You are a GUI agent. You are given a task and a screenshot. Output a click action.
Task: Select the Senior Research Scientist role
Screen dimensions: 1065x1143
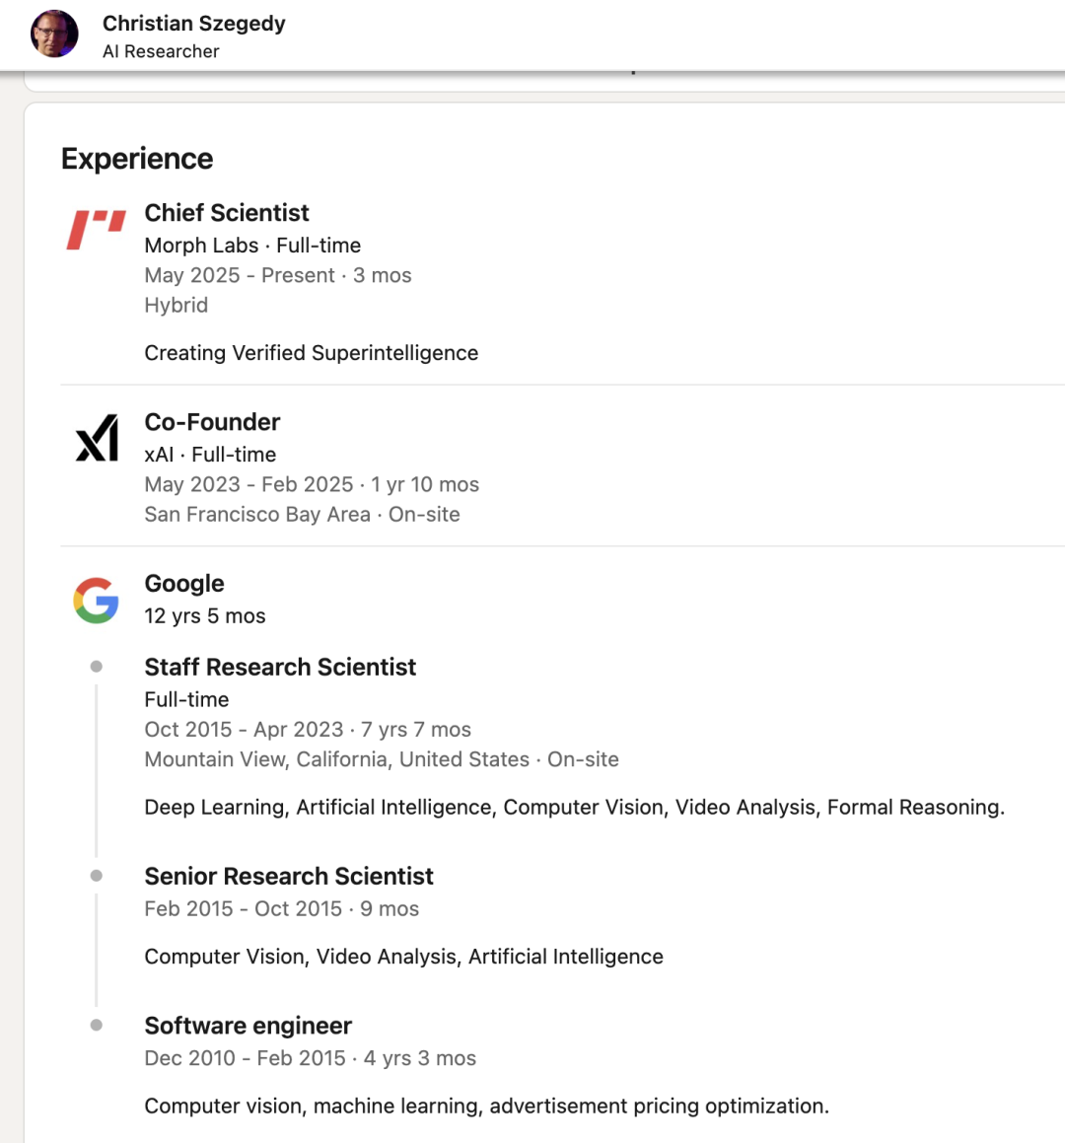pyautogui.click(x=289, y=876)
